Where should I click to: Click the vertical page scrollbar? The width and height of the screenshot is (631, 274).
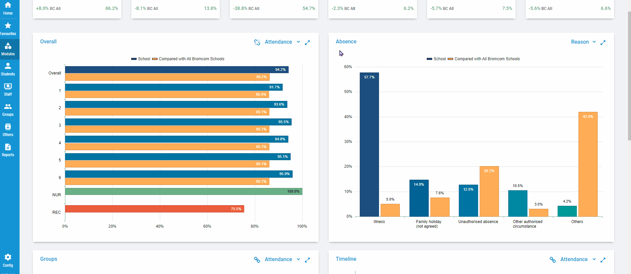point(629,76)
